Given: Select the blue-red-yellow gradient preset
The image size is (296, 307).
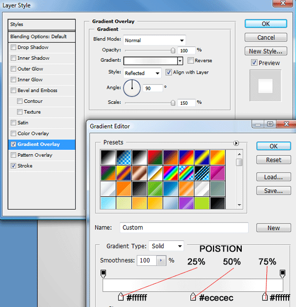Looking at the screenshot, I should pos(186,157).
